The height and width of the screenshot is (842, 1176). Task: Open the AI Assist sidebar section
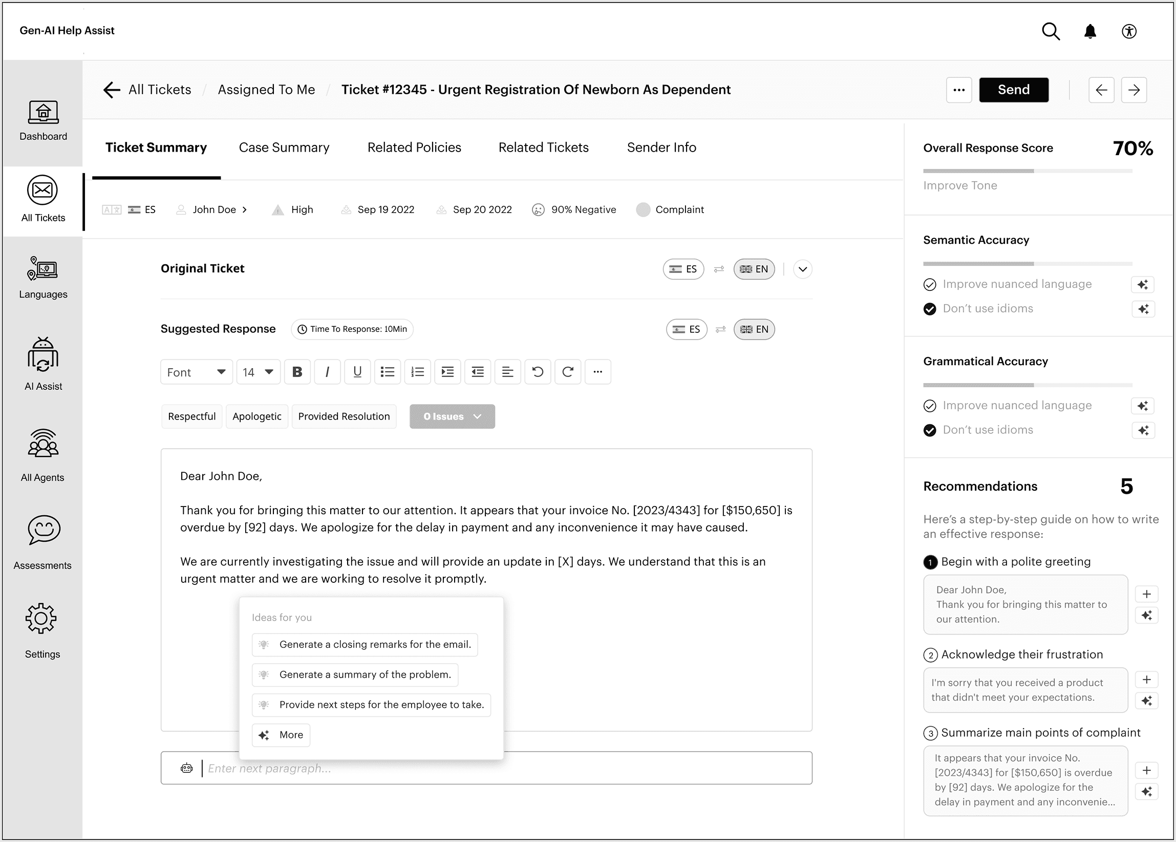coord(43,364)
